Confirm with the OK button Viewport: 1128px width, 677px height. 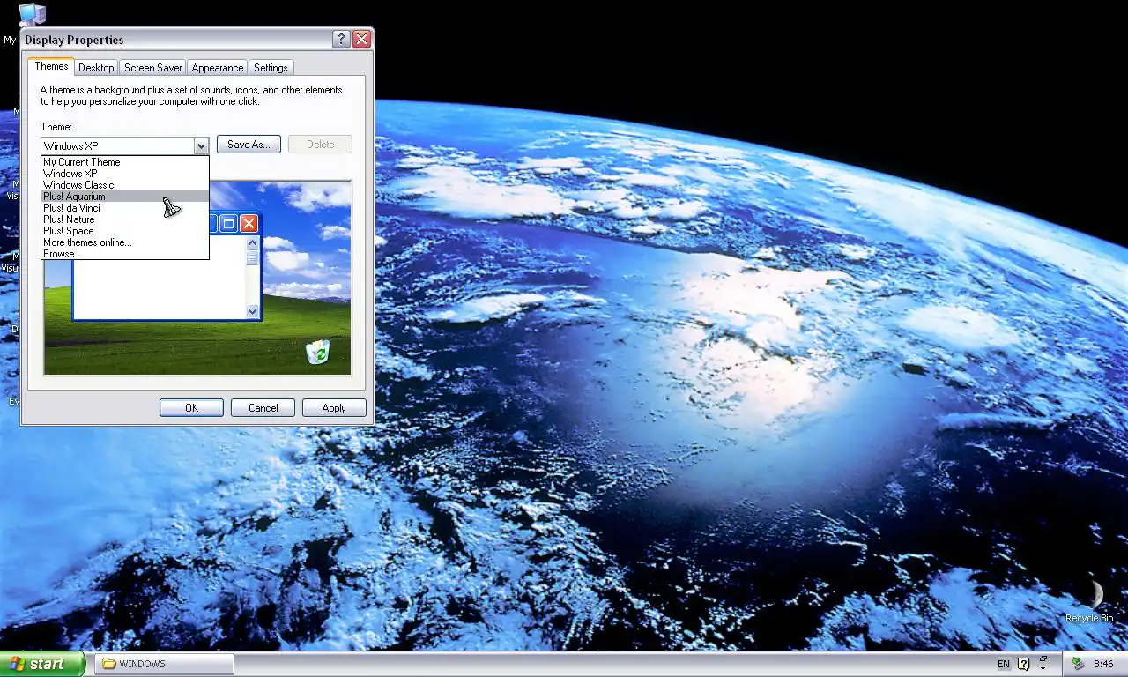click(191, 408)
